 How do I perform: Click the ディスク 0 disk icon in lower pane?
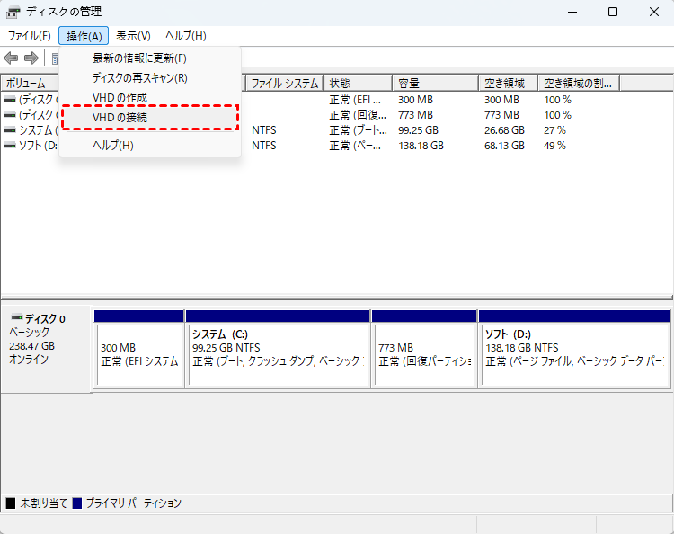point(15,319)
